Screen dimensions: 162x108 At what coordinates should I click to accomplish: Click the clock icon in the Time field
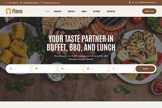114,69
